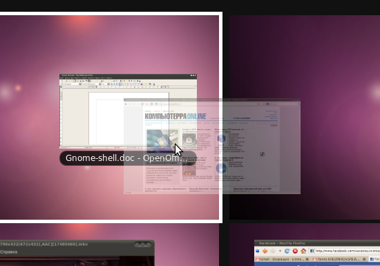Click the globe icon left of Back arrow
This screenshot has width=380, height=266.
(258, 251)
